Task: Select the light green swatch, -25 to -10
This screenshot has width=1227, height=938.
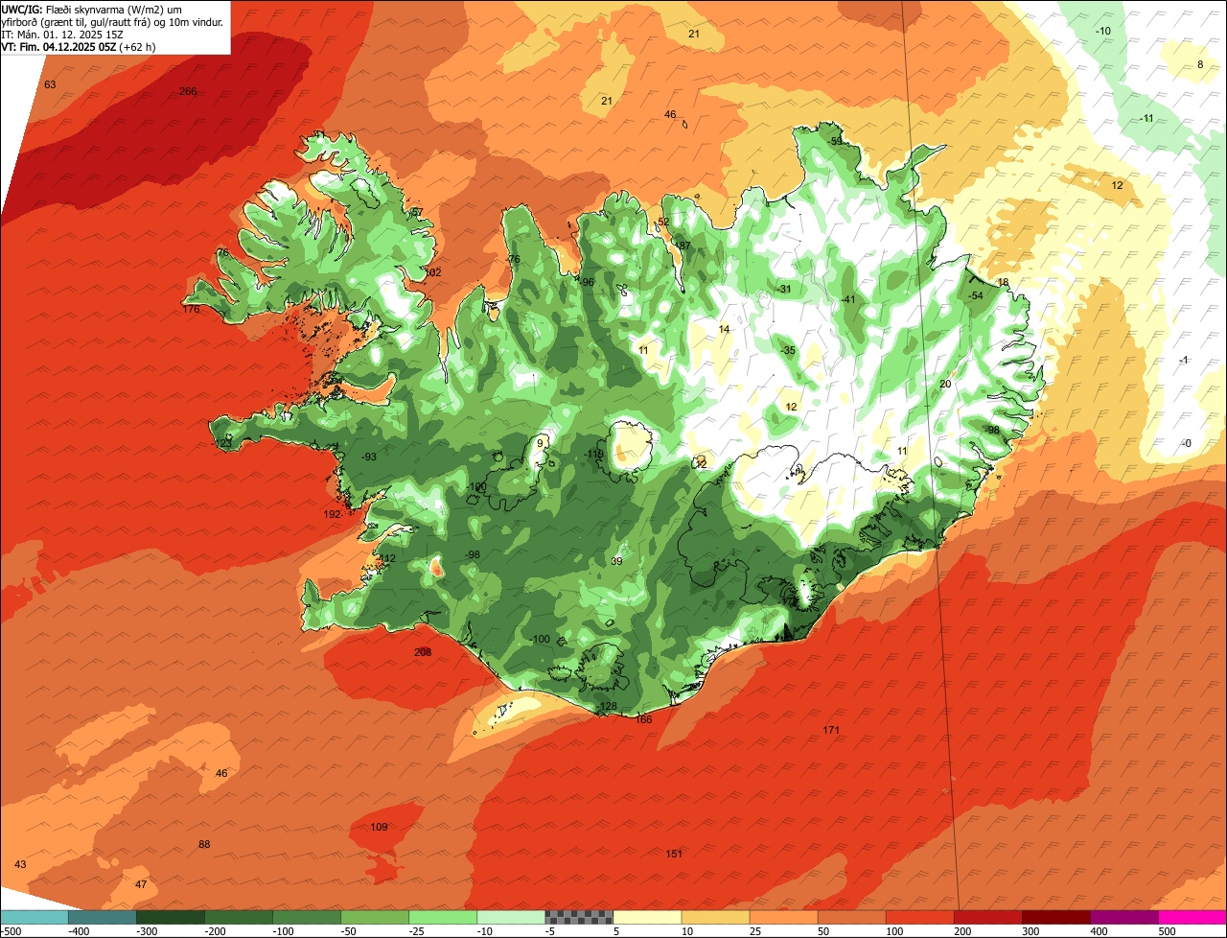Action: [442, 917]
